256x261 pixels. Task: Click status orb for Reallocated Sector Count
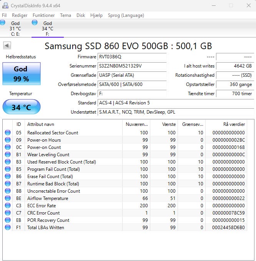pyautogui.click(x=8, y=133)
